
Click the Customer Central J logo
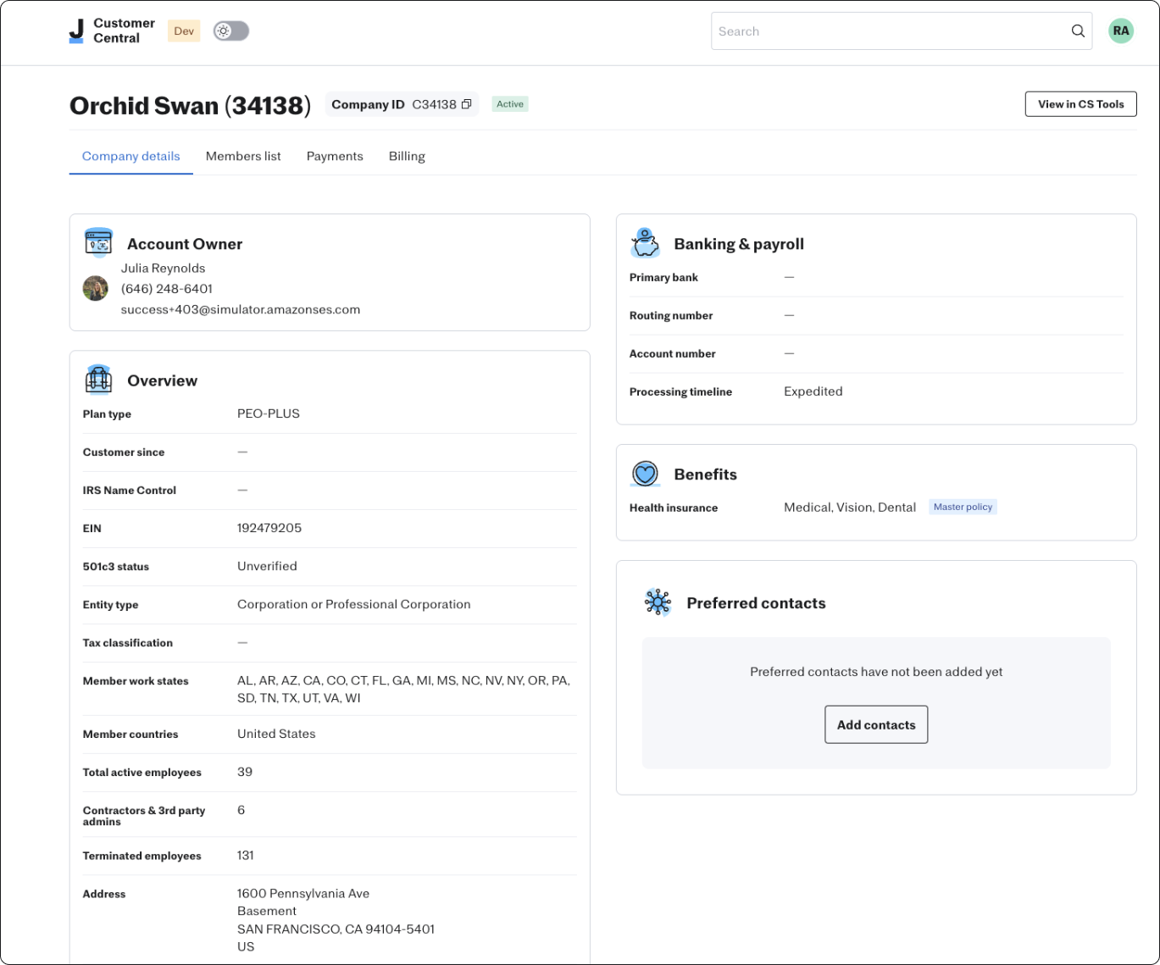(x=76, y=31)
